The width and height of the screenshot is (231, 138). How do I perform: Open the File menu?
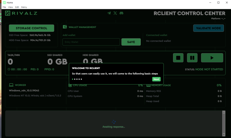coord(4,7)
